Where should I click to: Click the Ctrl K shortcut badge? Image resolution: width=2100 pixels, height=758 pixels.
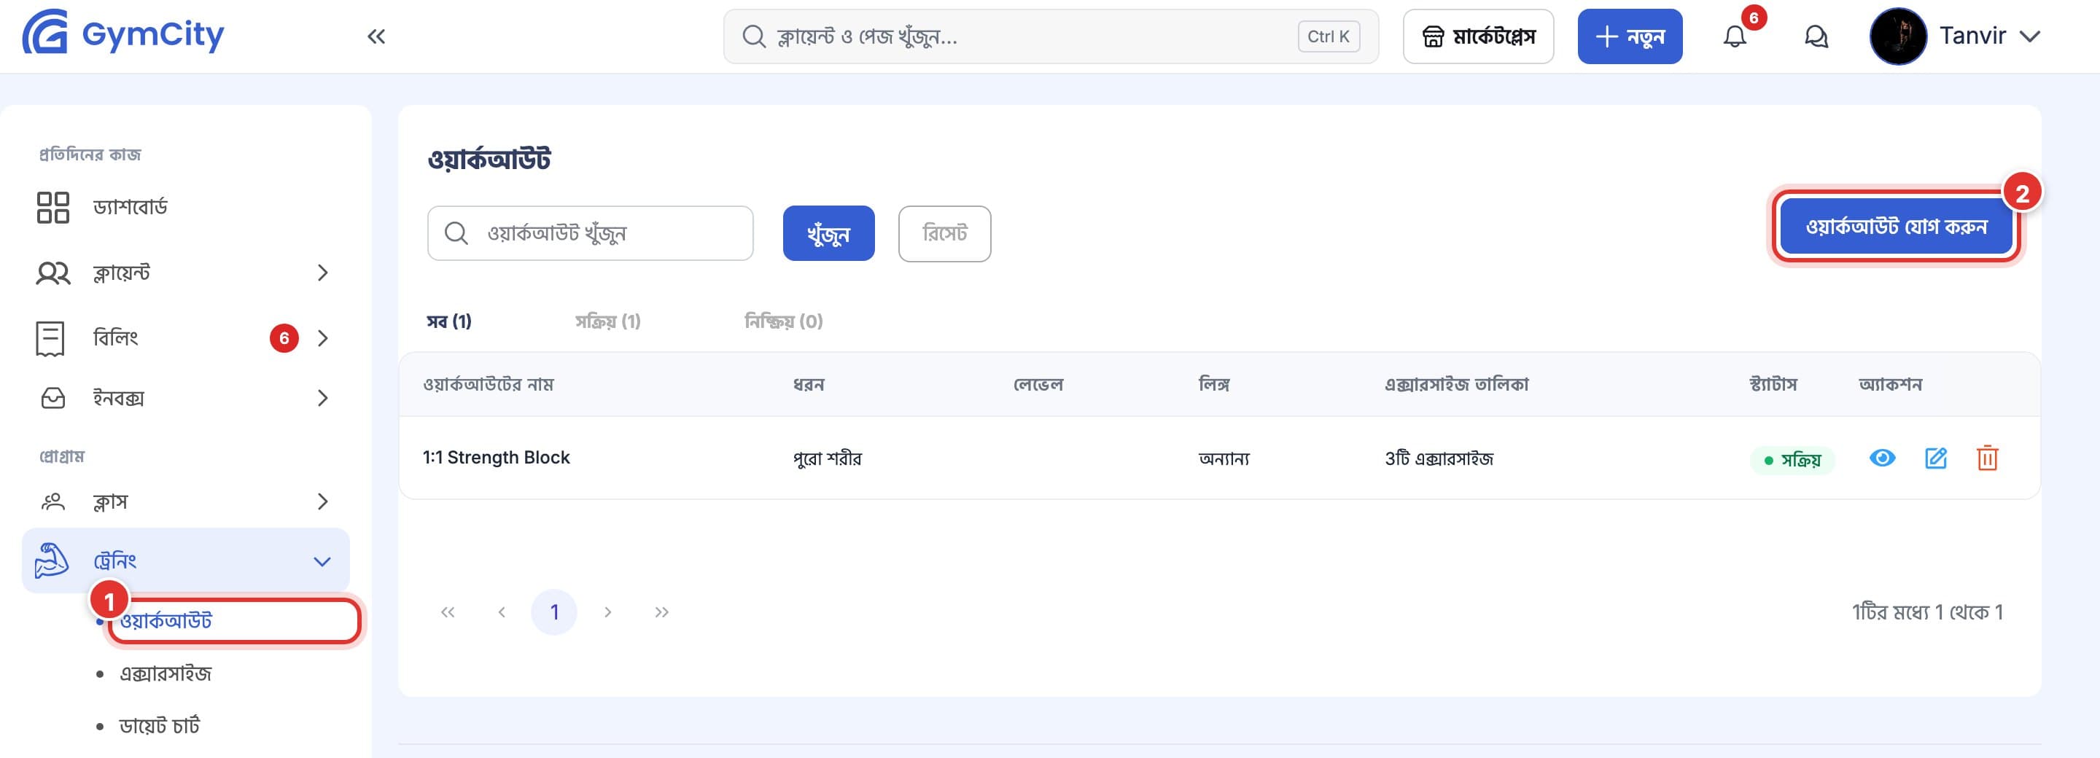click(1329, 36)
